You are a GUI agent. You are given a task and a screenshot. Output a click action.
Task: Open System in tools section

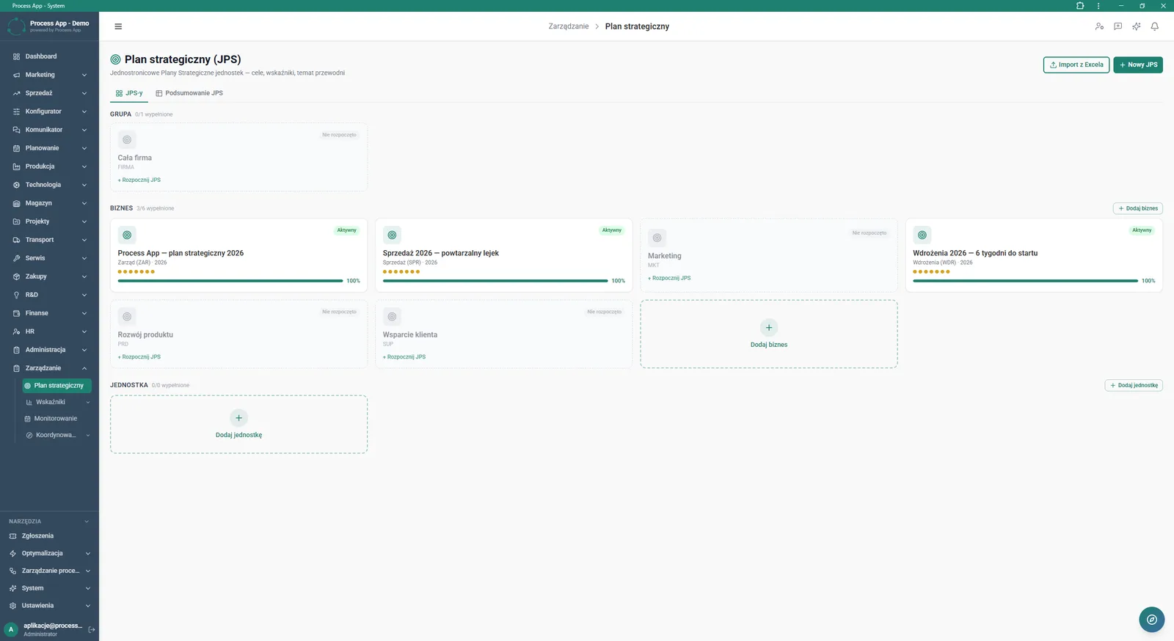point(49,588)
